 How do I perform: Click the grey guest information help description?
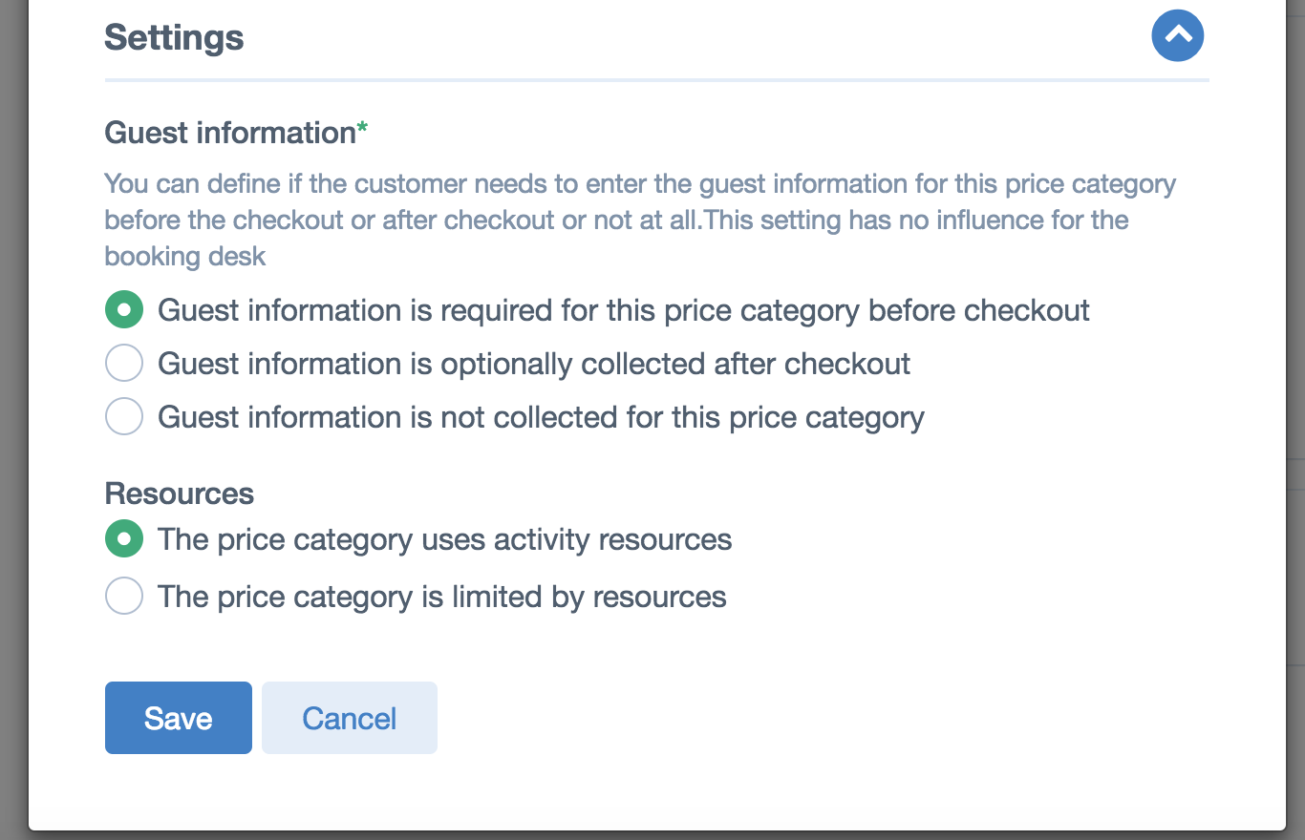click(640, 220)
